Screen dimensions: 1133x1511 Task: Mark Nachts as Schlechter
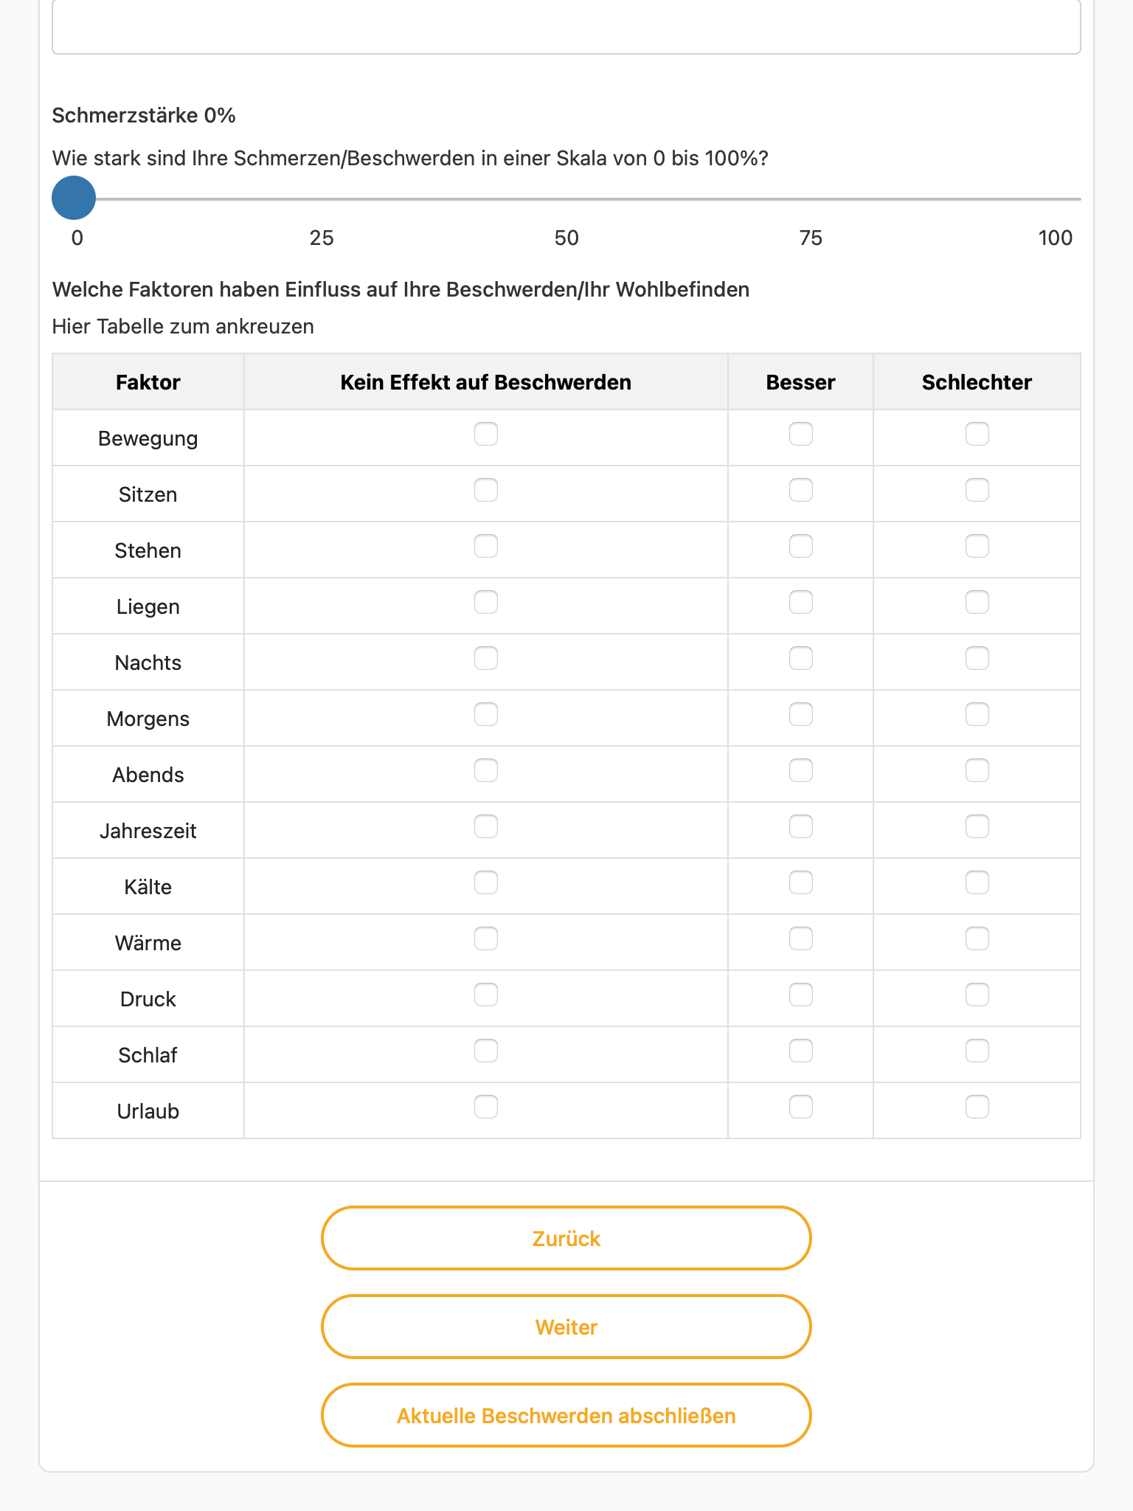(977, 658)
